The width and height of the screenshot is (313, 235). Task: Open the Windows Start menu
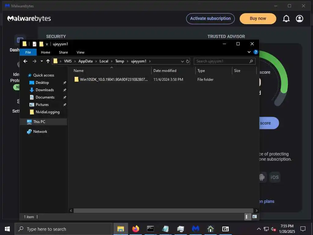coord(7,229)
